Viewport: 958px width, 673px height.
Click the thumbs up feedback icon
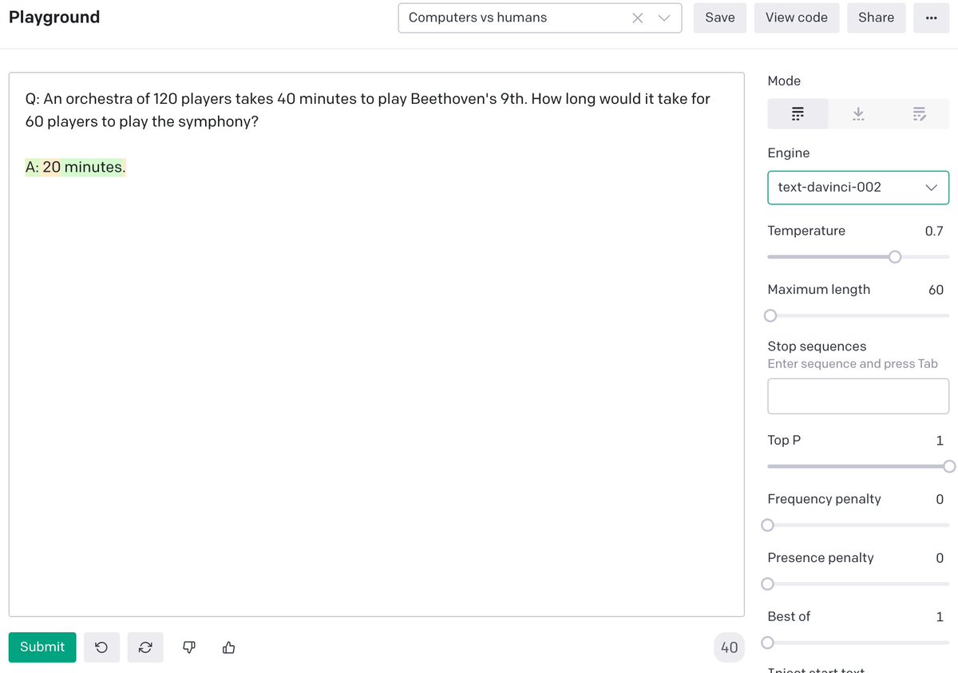coord(229,647)
